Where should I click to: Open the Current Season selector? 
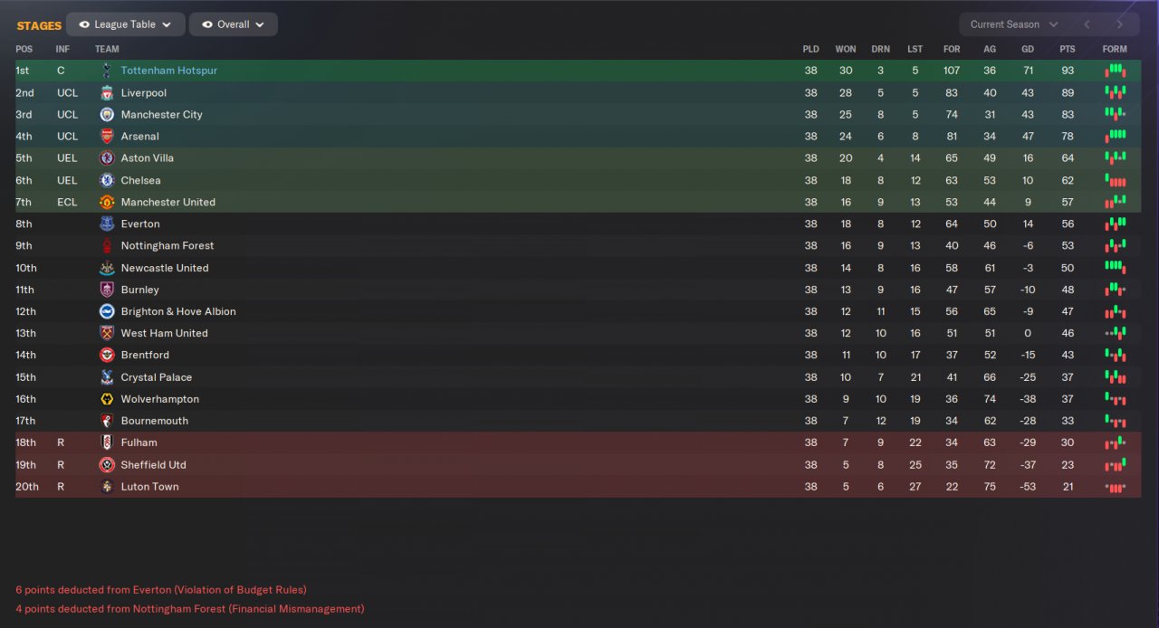(x=1013, y=24)
